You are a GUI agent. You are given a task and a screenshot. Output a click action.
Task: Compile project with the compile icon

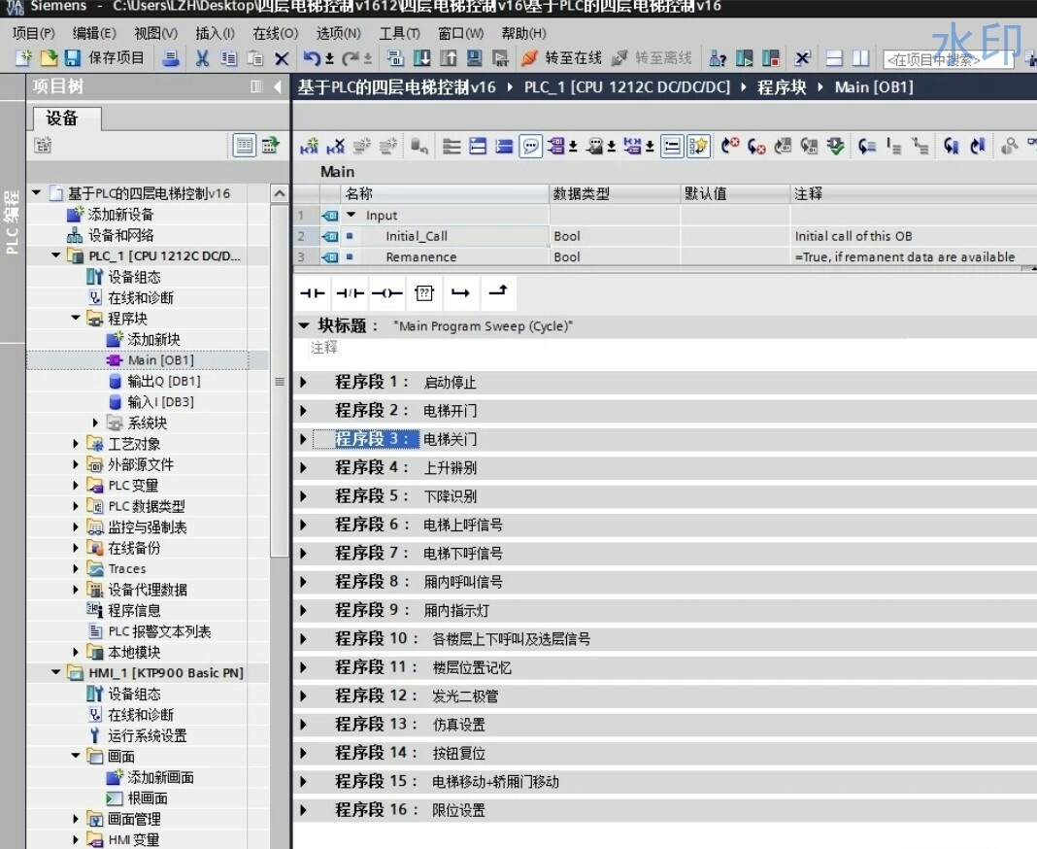(395, 58)
